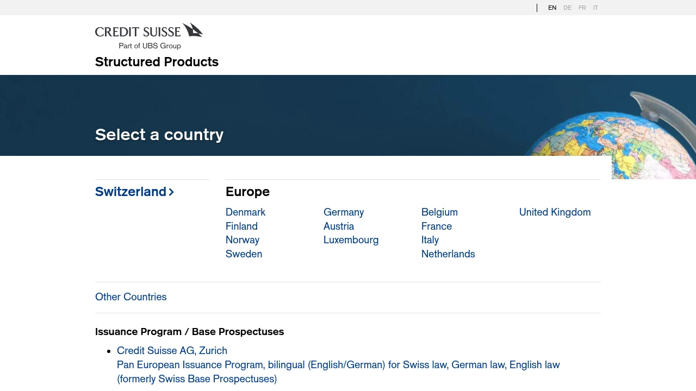Click the Europe section heading
The height and width of the screenshot is (391, 696).
click(247, 192)
